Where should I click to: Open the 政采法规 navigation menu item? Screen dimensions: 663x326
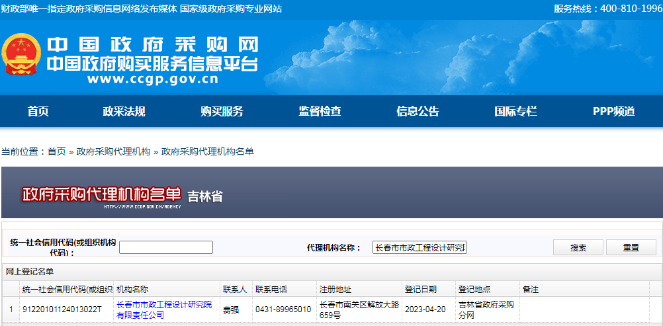[x=124, y=111]
